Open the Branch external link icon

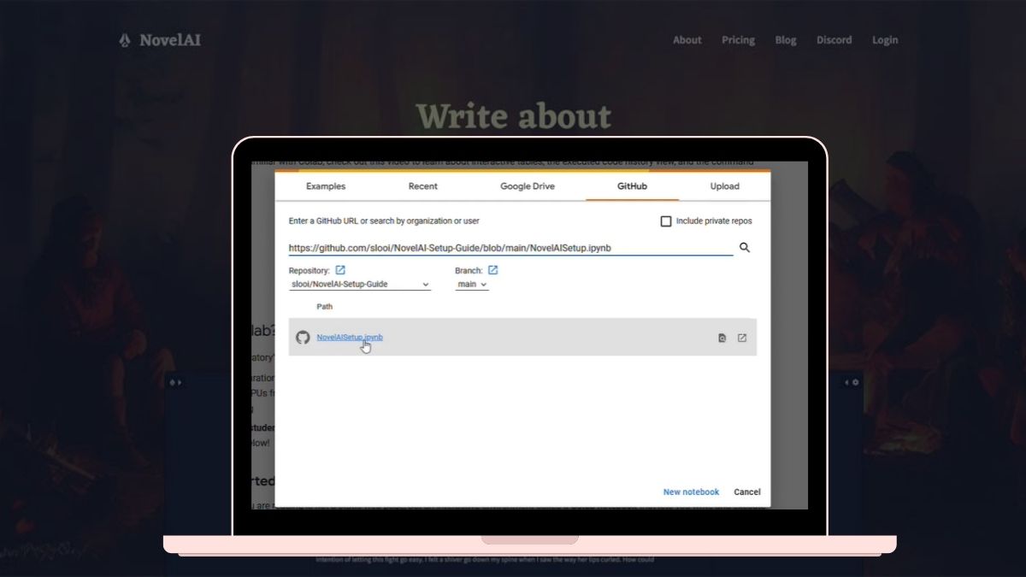coord(492,270)
